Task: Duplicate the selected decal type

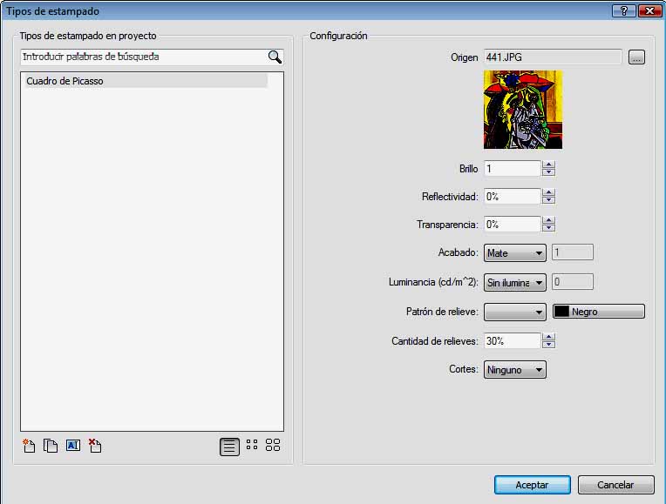Action: tap(51, 446)
